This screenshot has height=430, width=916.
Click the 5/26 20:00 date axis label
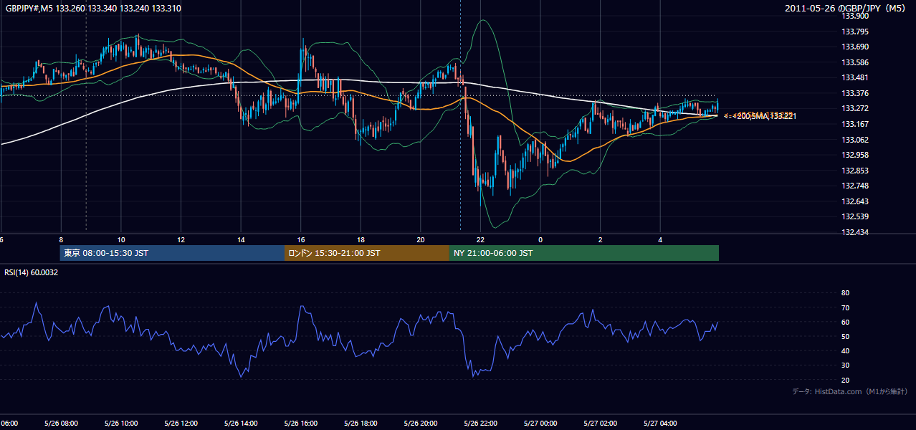click(x=421, y=423)
